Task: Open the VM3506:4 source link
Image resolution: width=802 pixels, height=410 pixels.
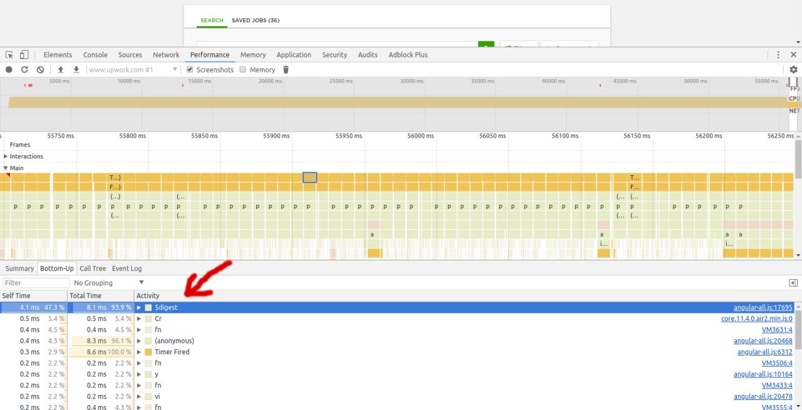Action: (777, 363)
